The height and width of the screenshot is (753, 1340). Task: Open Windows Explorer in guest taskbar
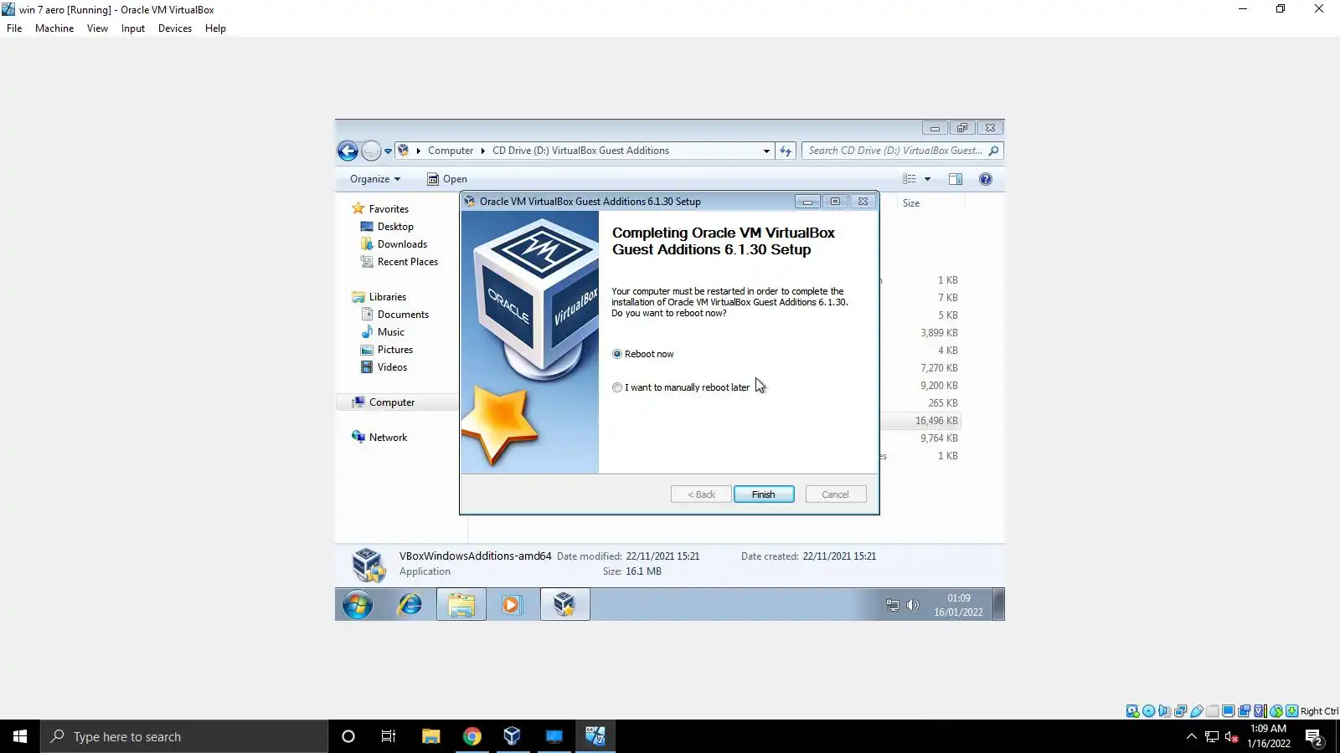pos(461,604)
